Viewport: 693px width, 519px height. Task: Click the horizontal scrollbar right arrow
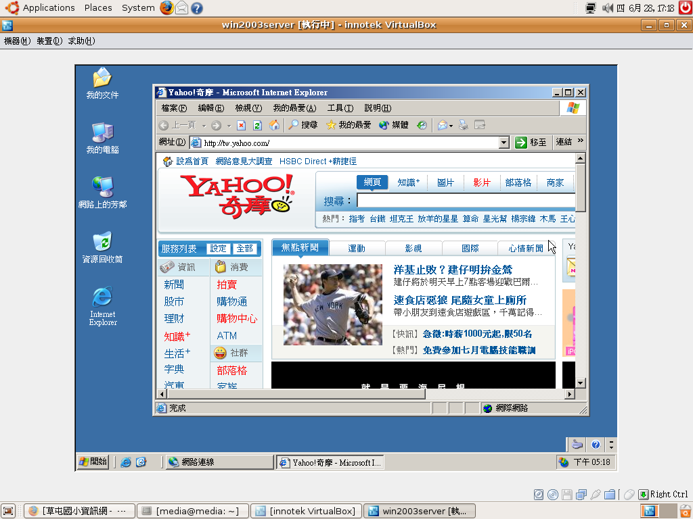tap(570, 394)
